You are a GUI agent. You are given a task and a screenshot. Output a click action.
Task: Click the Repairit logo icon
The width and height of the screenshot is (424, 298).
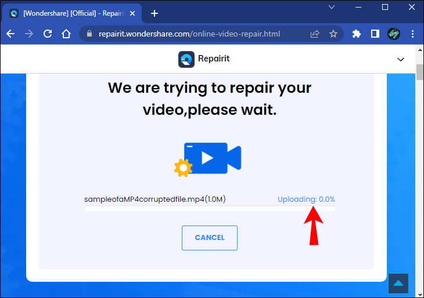(x=186, y=59)
